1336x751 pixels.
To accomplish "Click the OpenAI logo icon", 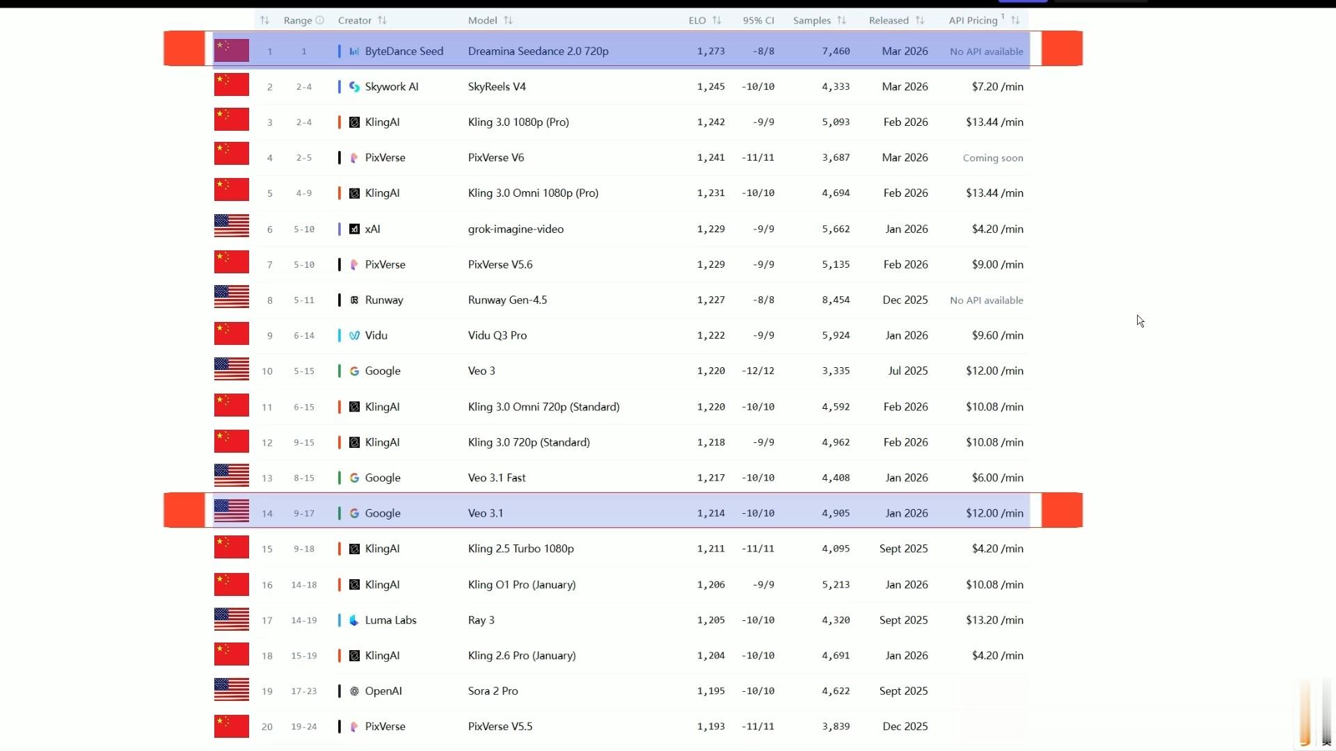I will 354,691.
